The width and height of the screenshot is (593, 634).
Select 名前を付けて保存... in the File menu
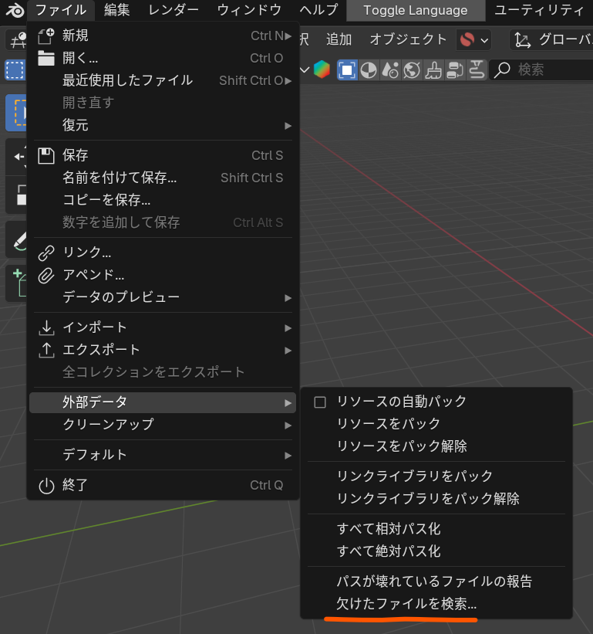120,178
